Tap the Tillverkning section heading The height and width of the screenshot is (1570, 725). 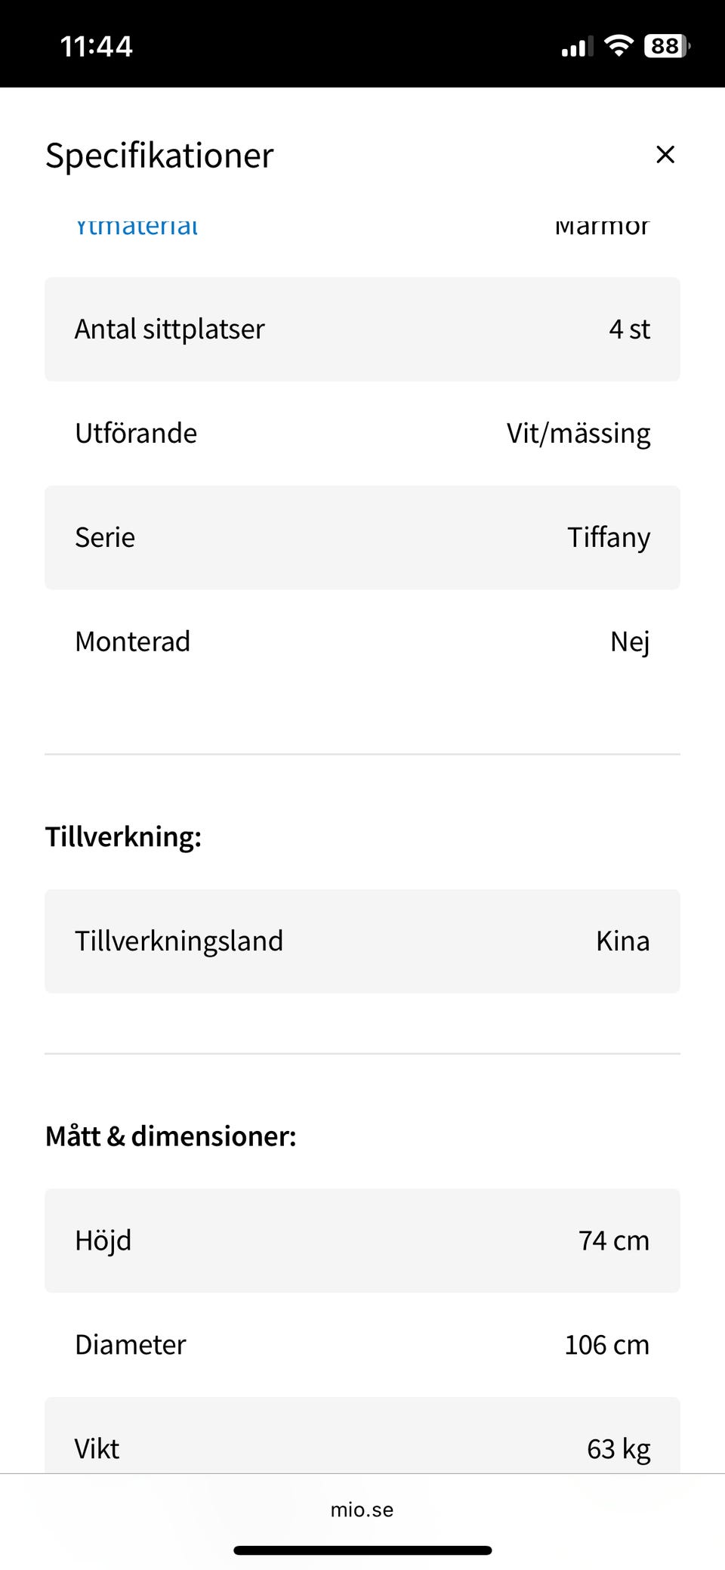(x=123, y=837)
